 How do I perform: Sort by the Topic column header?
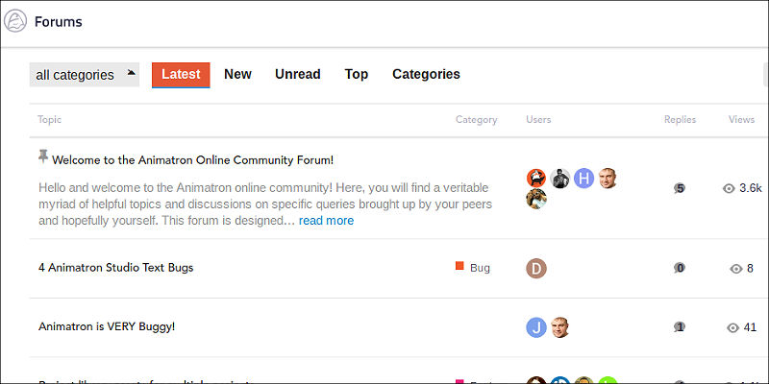[50, 119]
